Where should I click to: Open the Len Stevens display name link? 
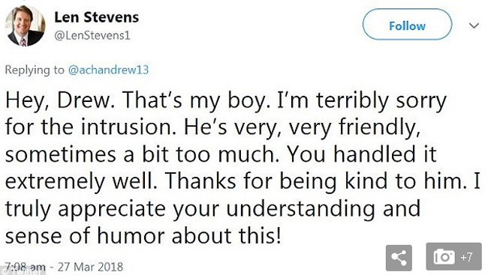point(97,17)
